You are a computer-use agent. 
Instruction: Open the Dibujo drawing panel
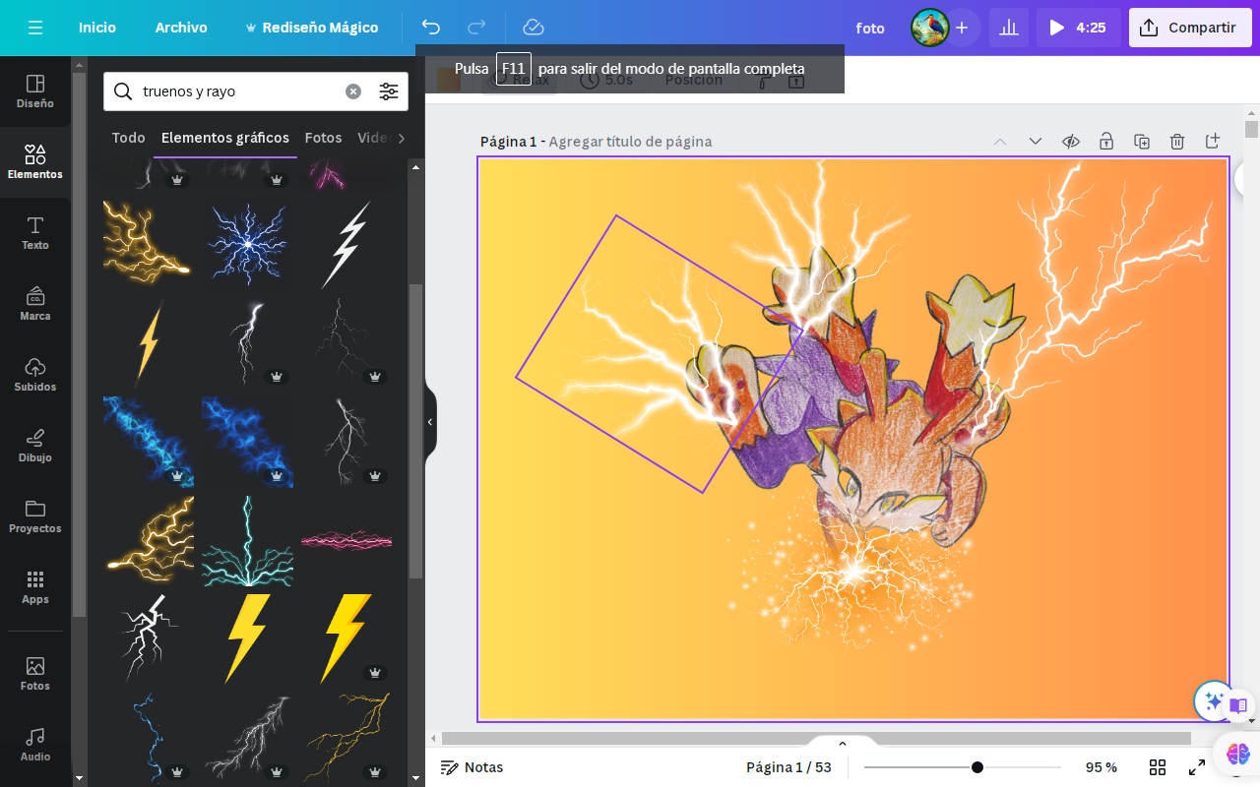coord(35,446)
